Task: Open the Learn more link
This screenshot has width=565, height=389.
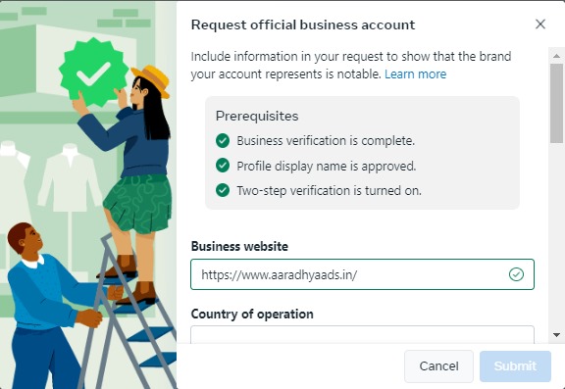Action: coord(416,74)
